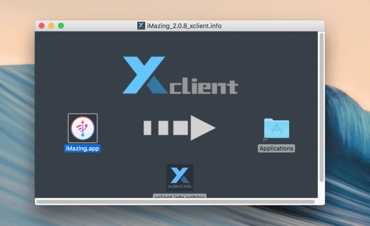Click the first small square of the arrow graphic

[147, 128]
